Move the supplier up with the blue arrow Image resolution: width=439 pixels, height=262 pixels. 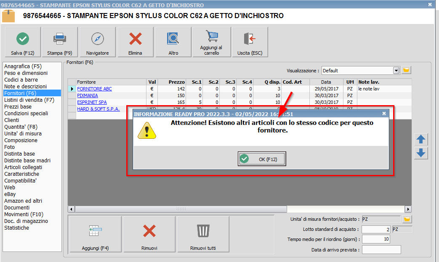pos(421,139)
